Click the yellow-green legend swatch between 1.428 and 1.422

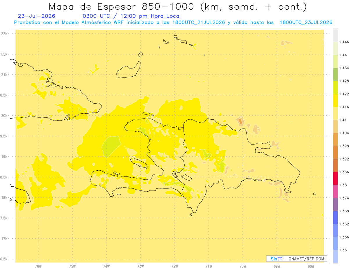[335, 87]
